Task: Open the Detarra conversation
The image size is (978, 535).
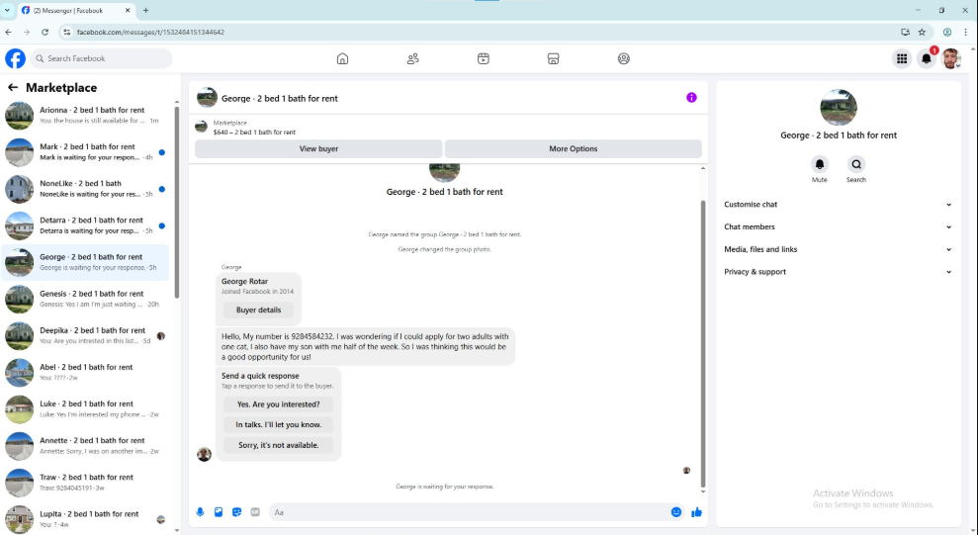Action: coord(85,225)
